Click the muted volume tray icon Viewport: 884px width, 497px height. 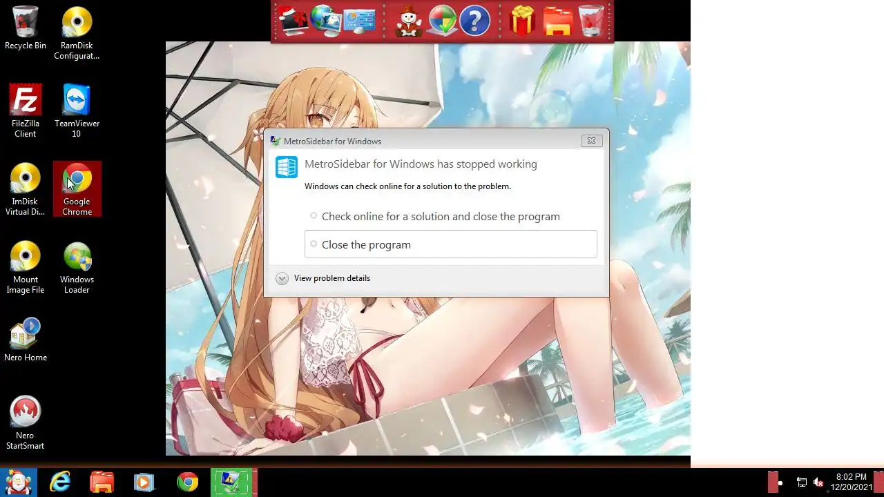[818, 483]
